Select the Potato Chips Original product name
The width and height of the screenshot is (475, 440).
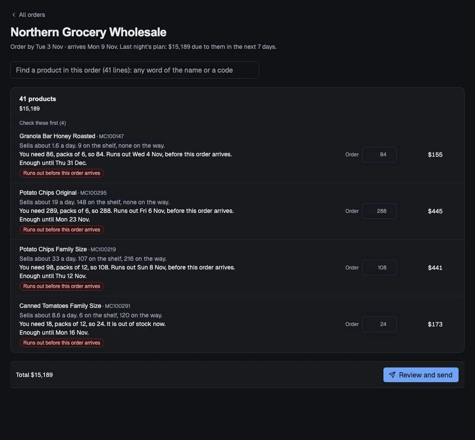48,193
